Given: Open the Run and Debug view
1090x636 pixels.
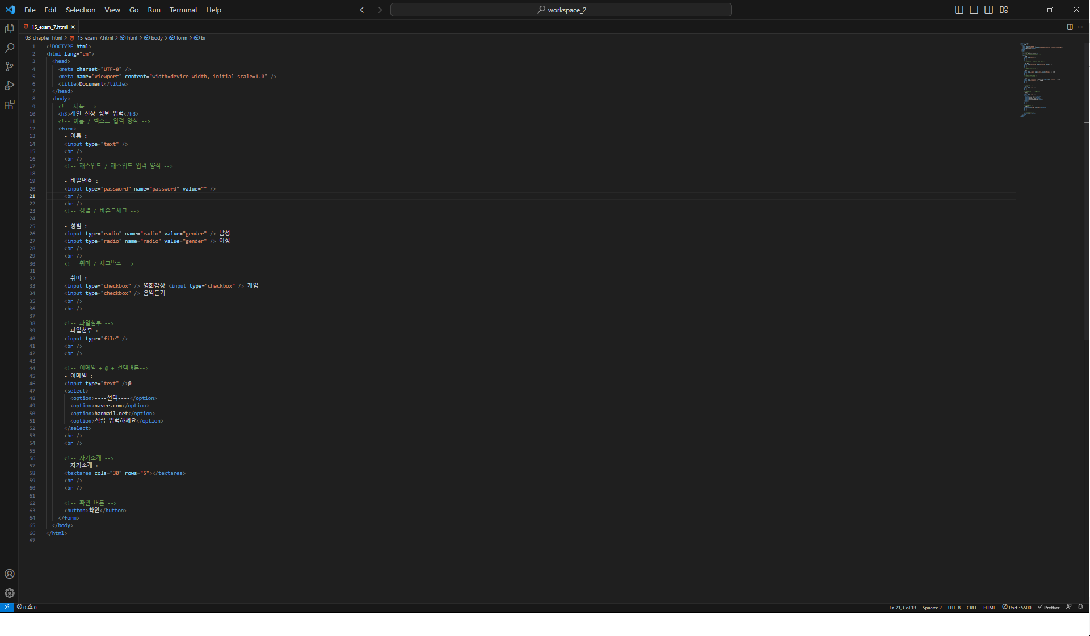Looking at the screenshot, I should point(9,86).
